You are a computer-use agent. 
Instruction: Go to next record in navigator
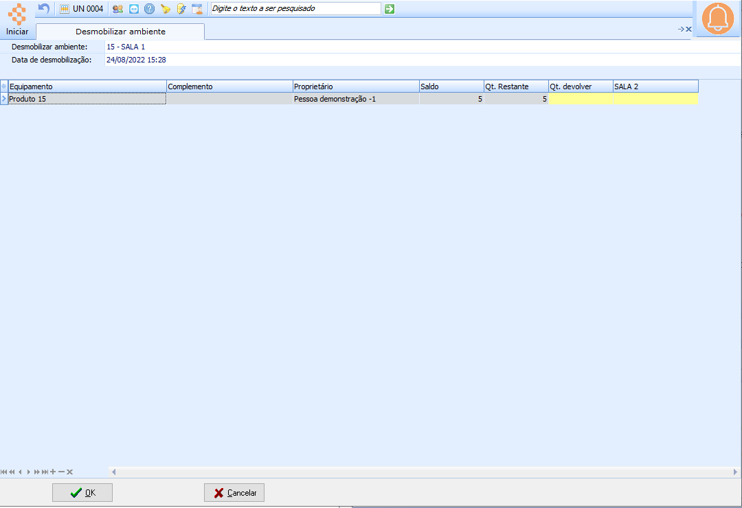pos(28,472)
